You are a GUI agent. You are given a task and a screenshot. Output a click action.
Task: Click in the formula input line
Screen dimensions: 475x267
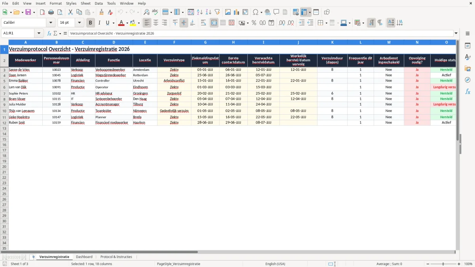point(260,33)
